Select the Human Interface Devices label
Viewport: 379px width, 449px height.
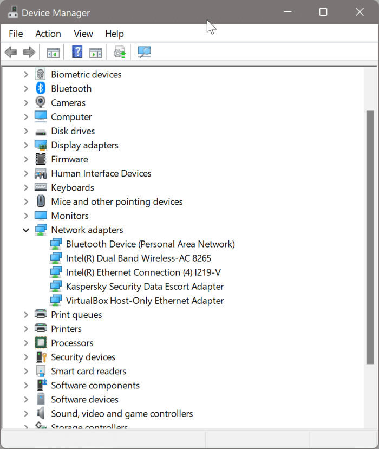pos(101,173)
